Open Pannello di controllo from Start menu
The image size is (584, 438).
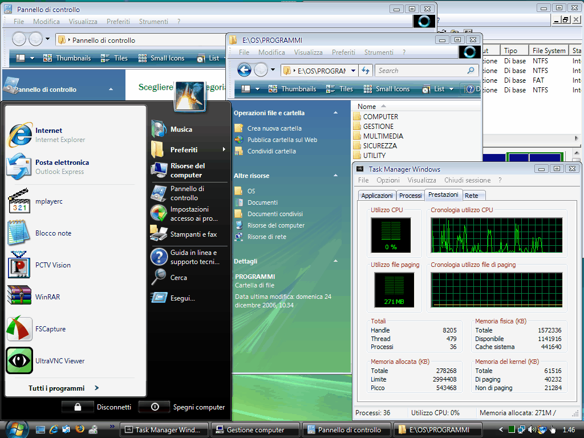pyautogui.click(x=178, y=193)
